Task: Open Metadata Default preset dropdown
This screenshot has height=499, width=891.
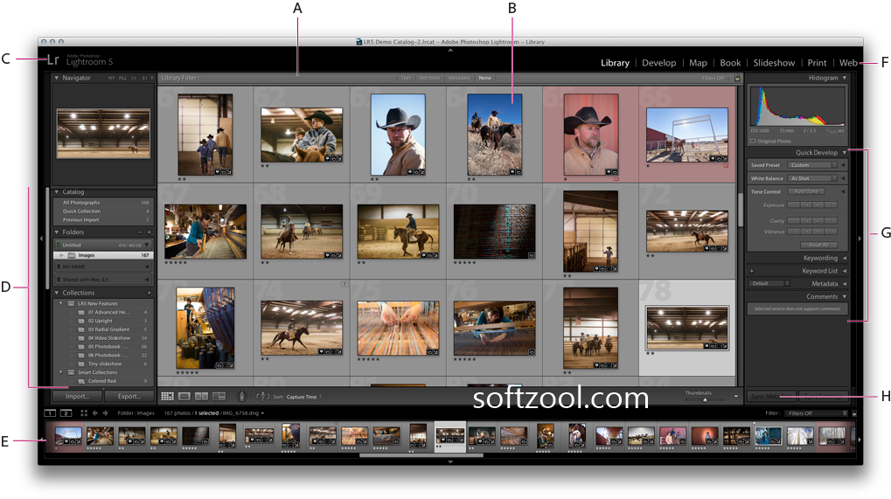Action: (769, 283)
